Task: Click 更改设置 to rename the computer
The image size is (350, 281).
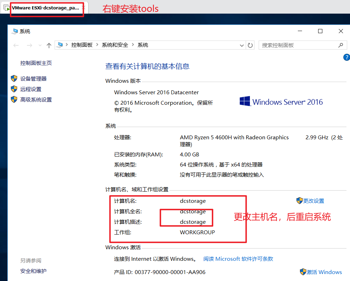Action: click(313, 201)
